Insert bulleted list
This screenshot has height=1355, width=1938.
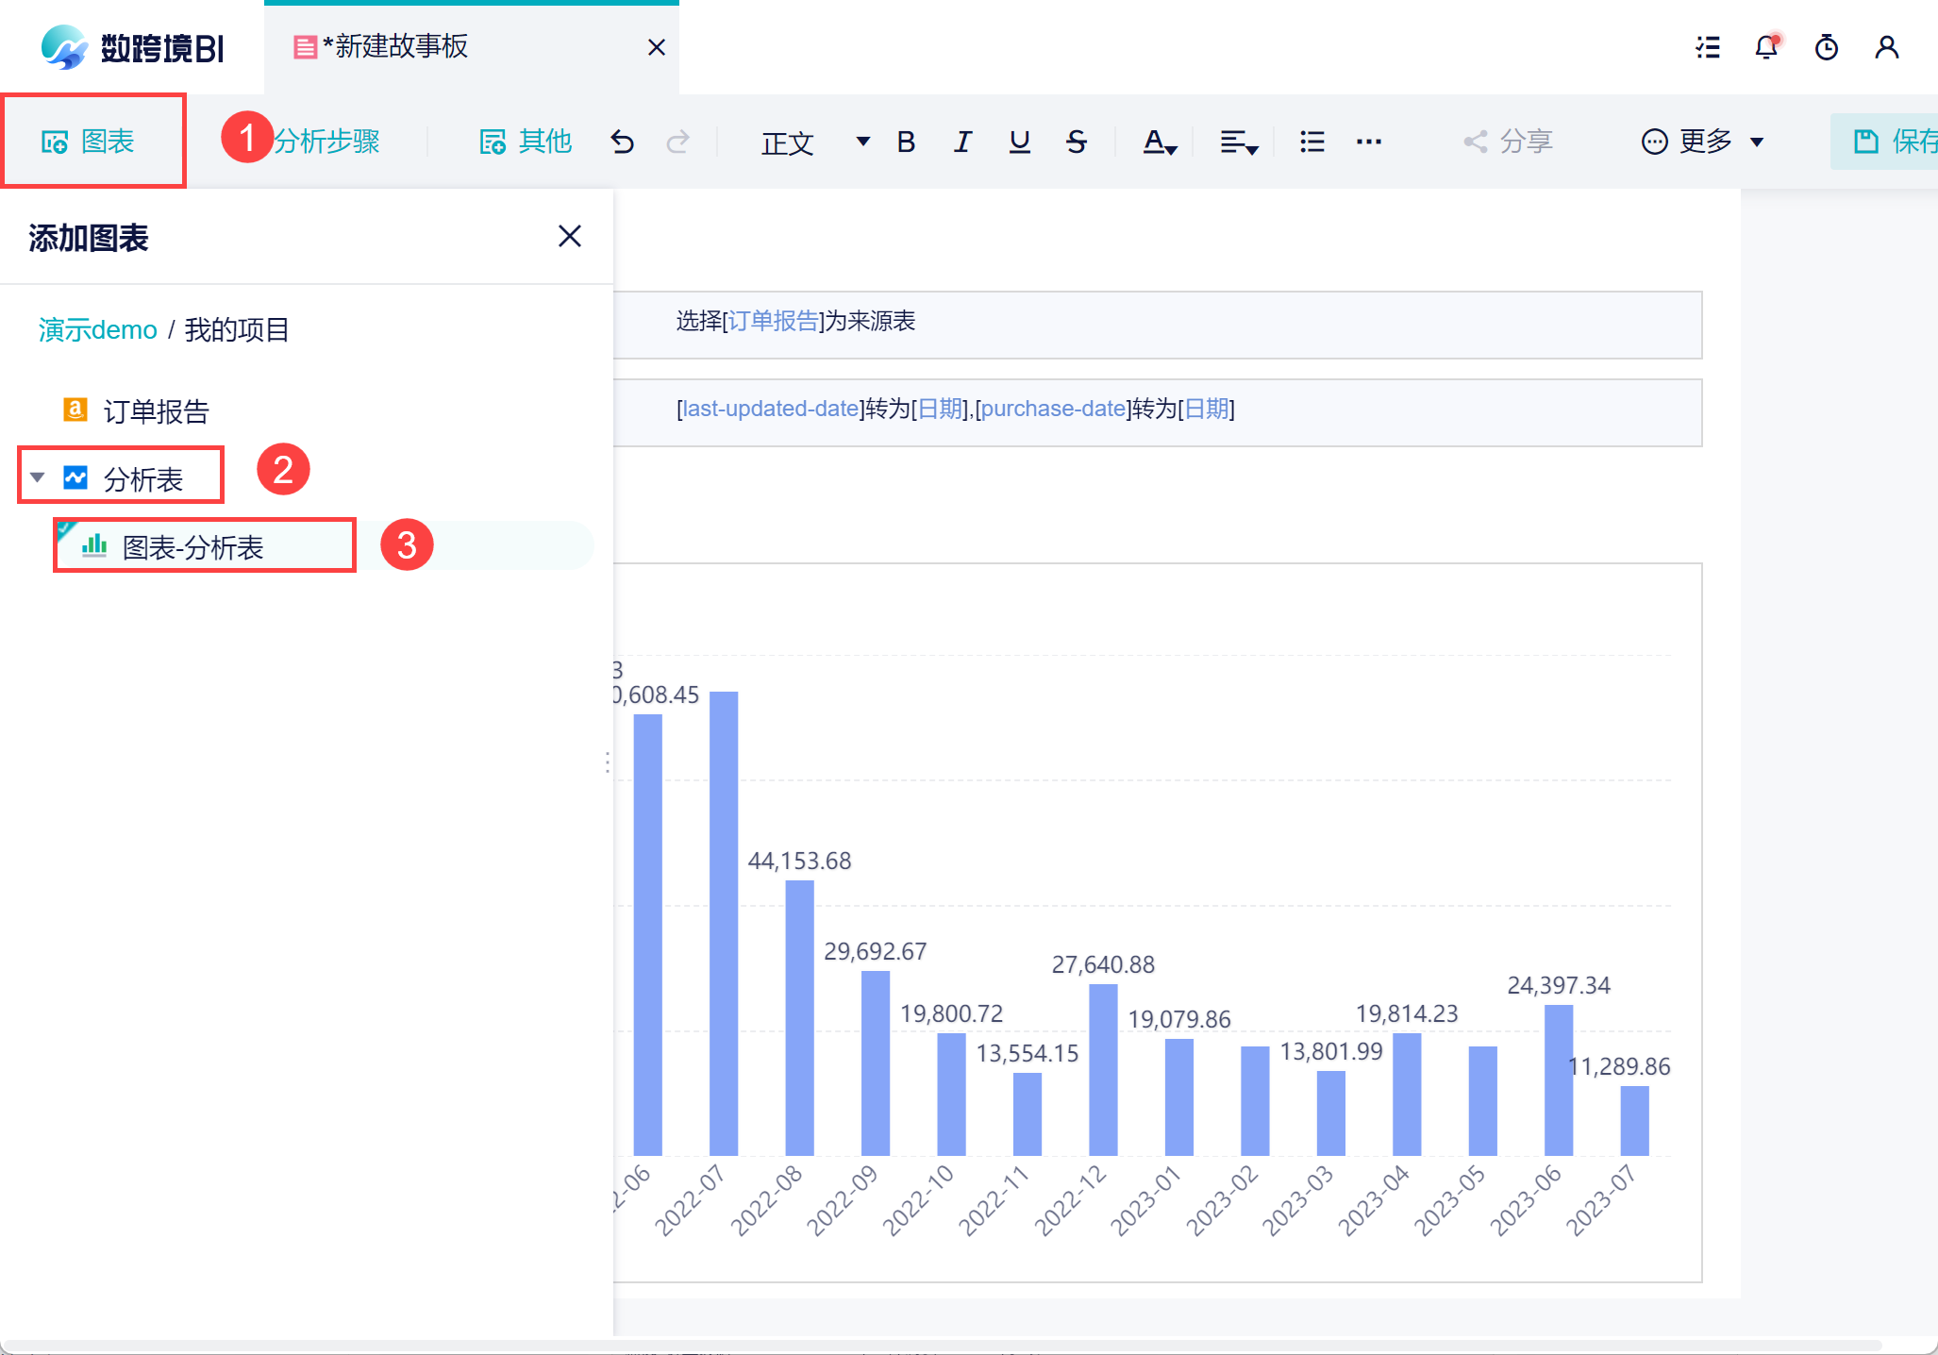point(1311,142)
